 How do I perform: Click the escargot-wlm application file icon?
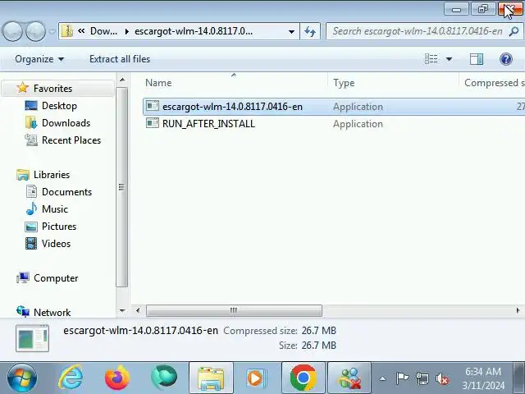tap(153, 106)
